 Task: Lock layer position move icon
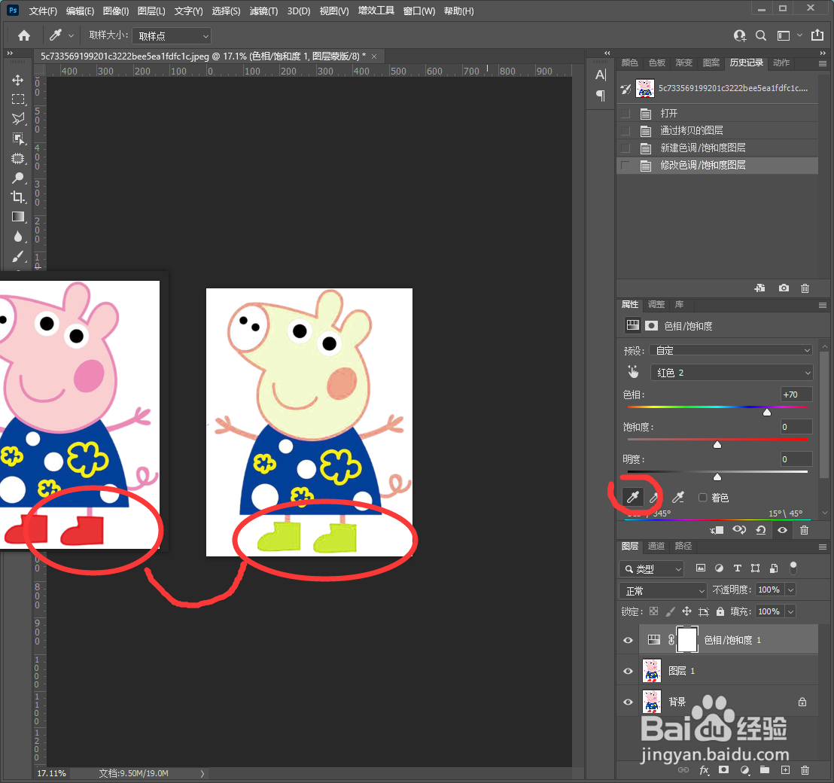(x=686, y=611)
